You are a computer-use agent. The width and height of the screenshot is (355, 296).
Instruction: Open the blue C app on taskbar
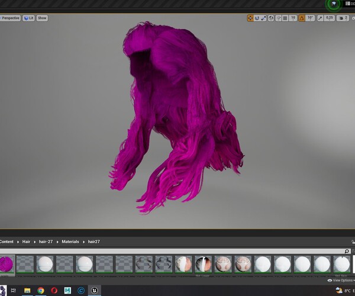[x=81, y=290]
